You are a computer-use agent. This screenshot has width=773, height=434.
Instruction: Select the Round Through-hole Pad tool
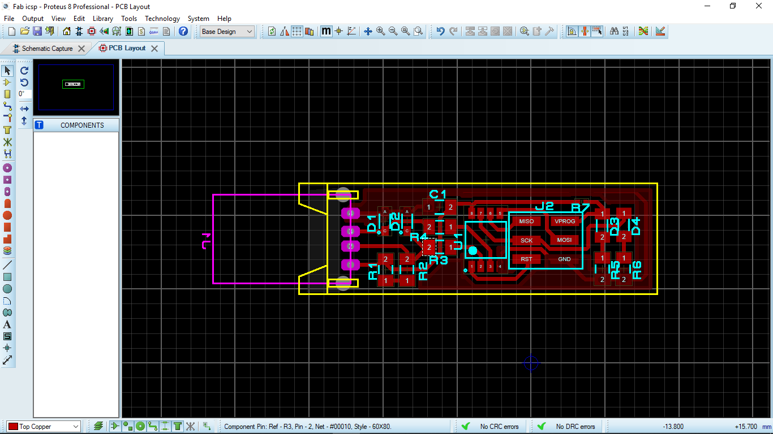coord(7,168)
